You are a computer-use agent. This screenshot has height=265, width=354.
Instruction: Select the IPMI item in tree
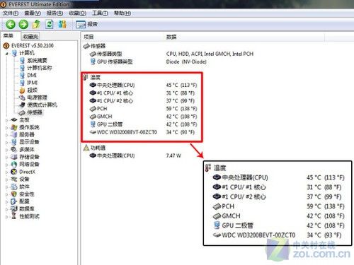29,83
